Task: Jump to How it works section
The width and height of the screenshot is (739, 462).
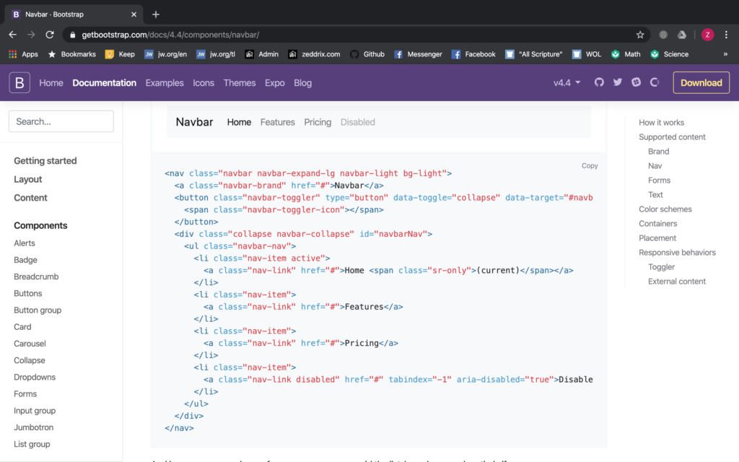Action: point(661,123)
